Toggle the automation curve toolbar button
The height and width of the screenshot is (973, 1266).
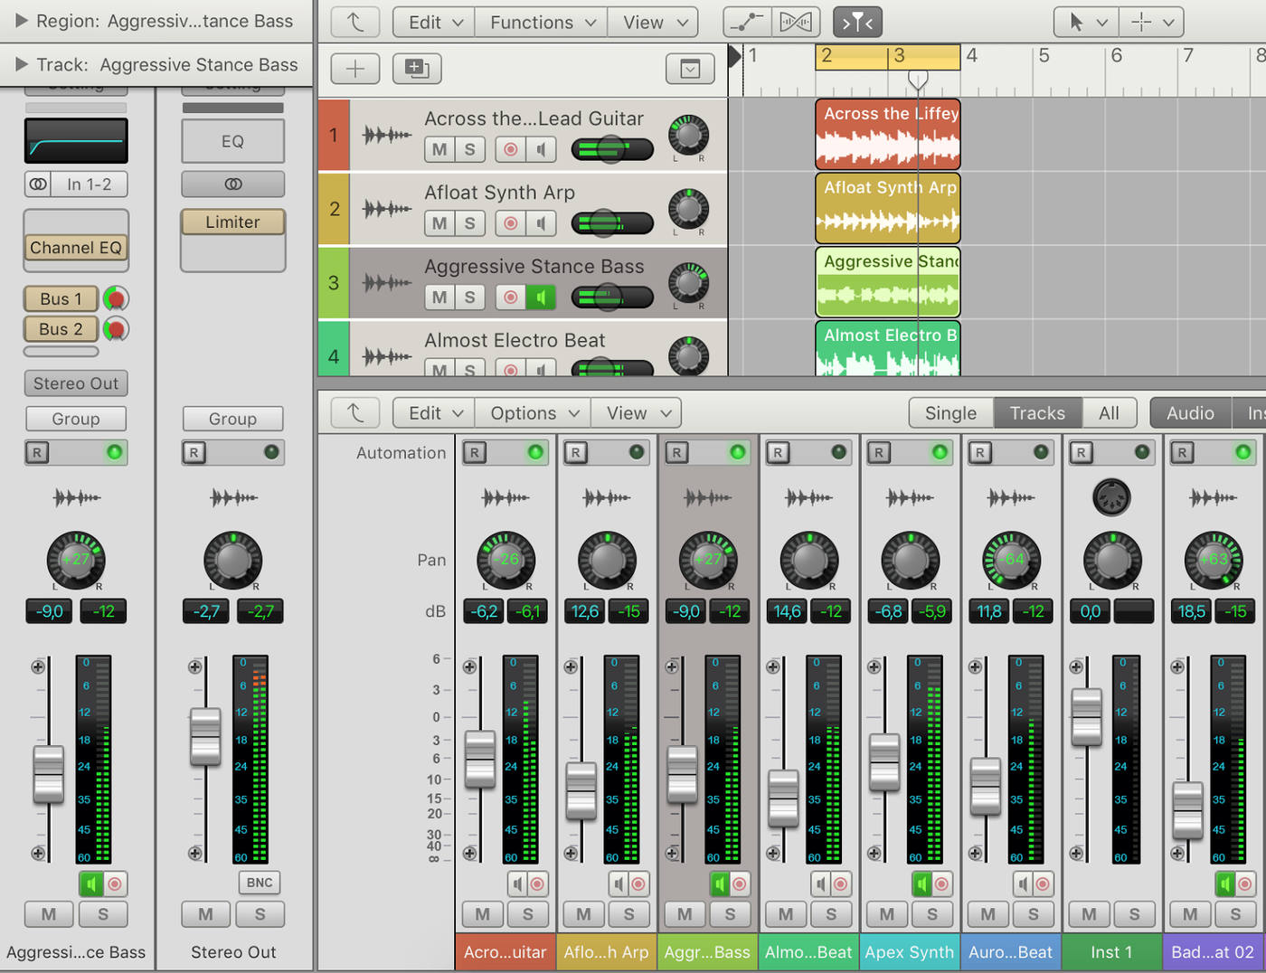click(747, 22)
